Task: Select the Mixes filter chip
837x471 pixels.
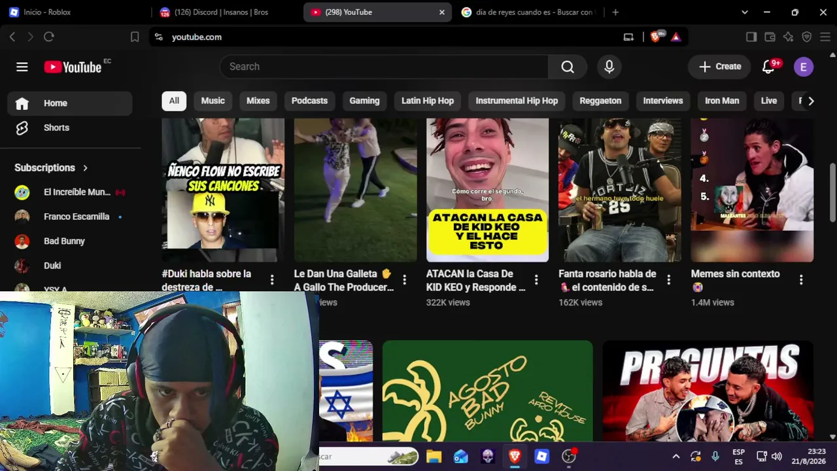Action: (258, 101)
